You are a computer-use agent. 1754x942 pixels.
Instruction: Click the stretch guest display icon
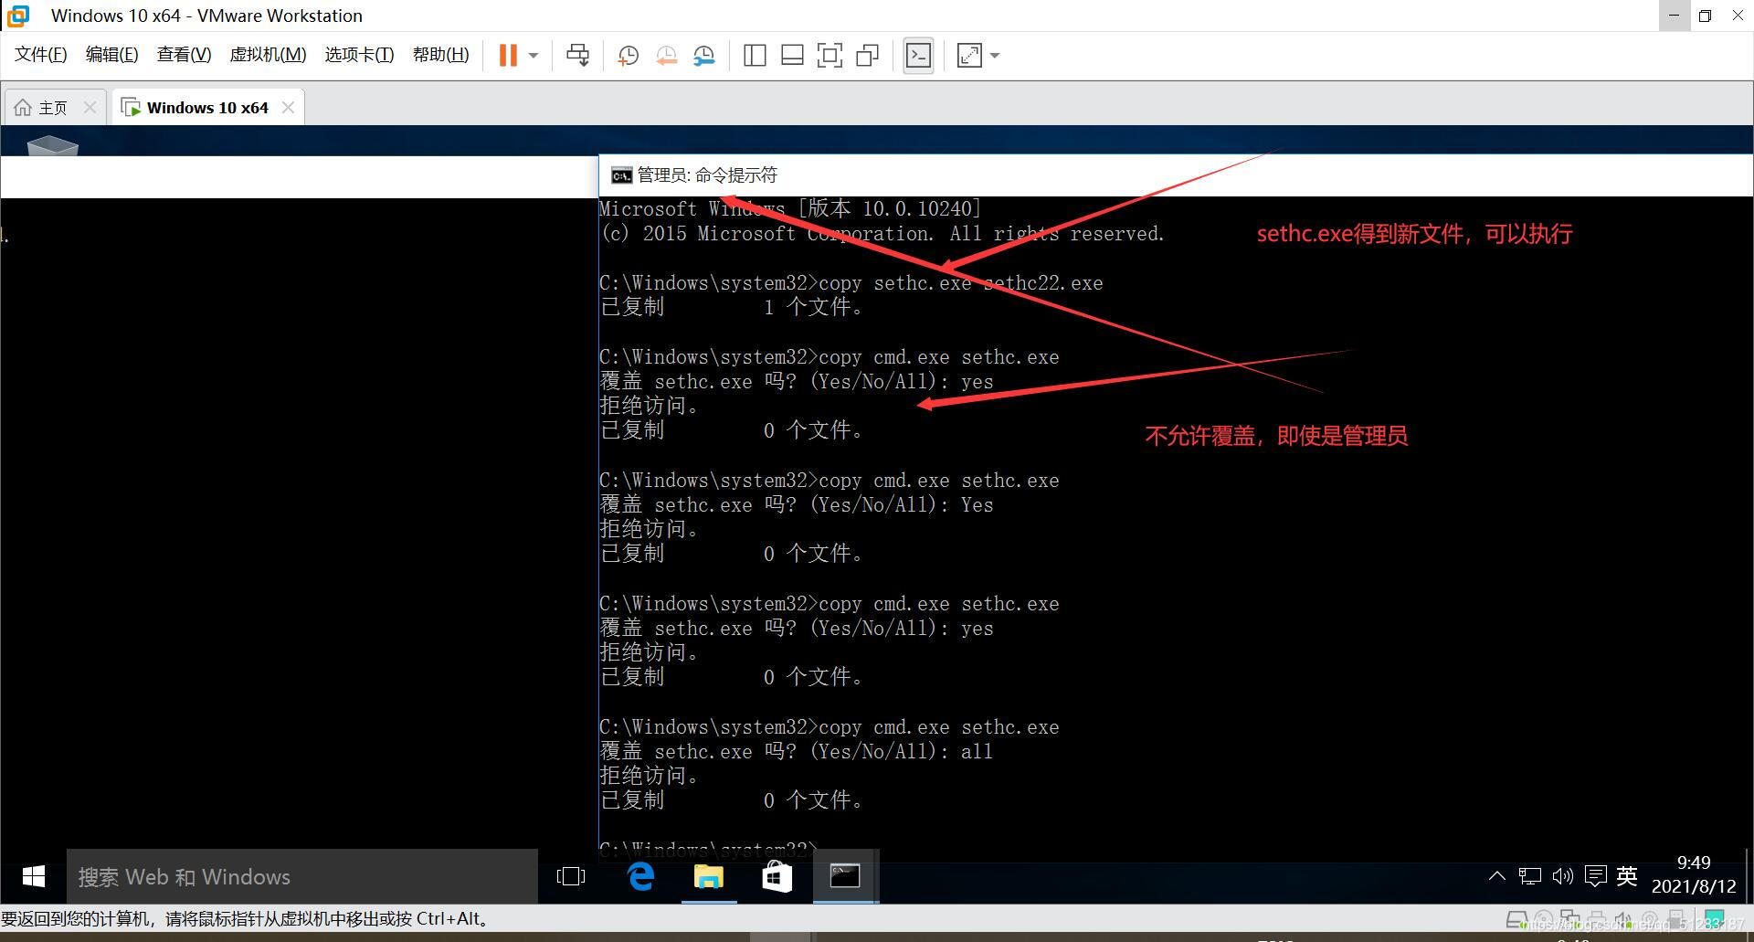pyautogui.click(x=969, y=56)
